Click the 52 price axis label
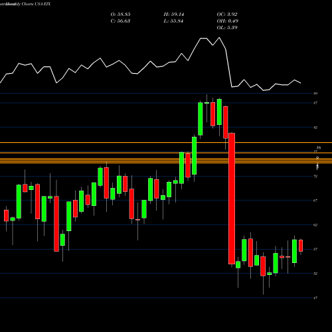Viewport: 332px width, 332px height. [315, 274]
